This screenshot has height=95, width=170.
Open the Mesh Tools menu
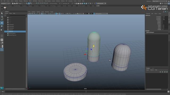pyautogui.click(x=41, y=1)
